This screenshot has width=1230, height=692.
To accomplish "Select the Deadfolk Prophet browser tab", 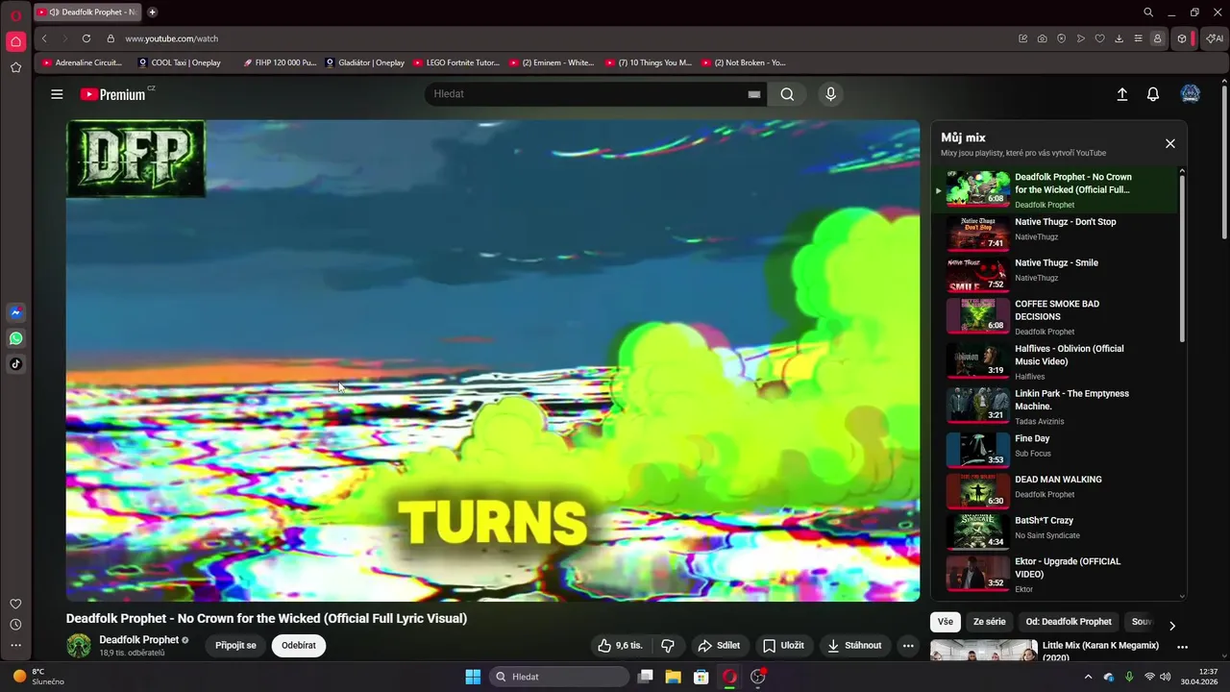I will (x=87, y=12).
